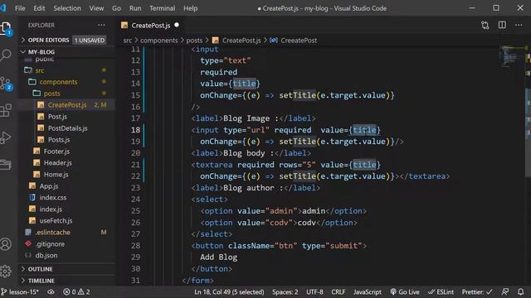The height and width of the screenshot is (298, 531).
Task: Open PostDetails.js in the file tree
Action: point(67,128)
